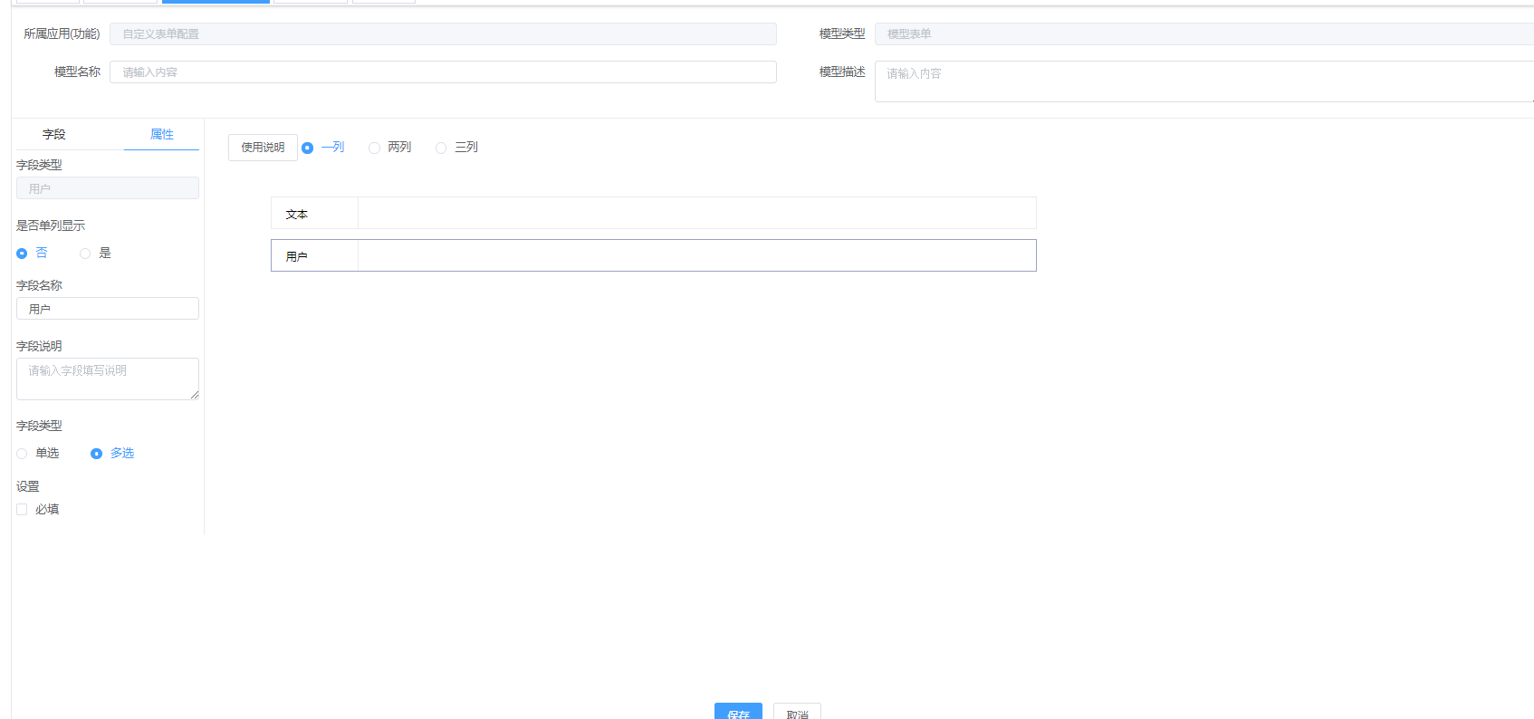Open the 属性 tab

pos(161,135)
